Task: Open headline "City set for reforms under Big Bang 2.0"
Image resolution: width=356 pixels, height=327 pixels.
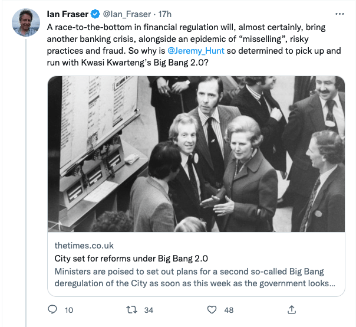Action: click(131, 258)
